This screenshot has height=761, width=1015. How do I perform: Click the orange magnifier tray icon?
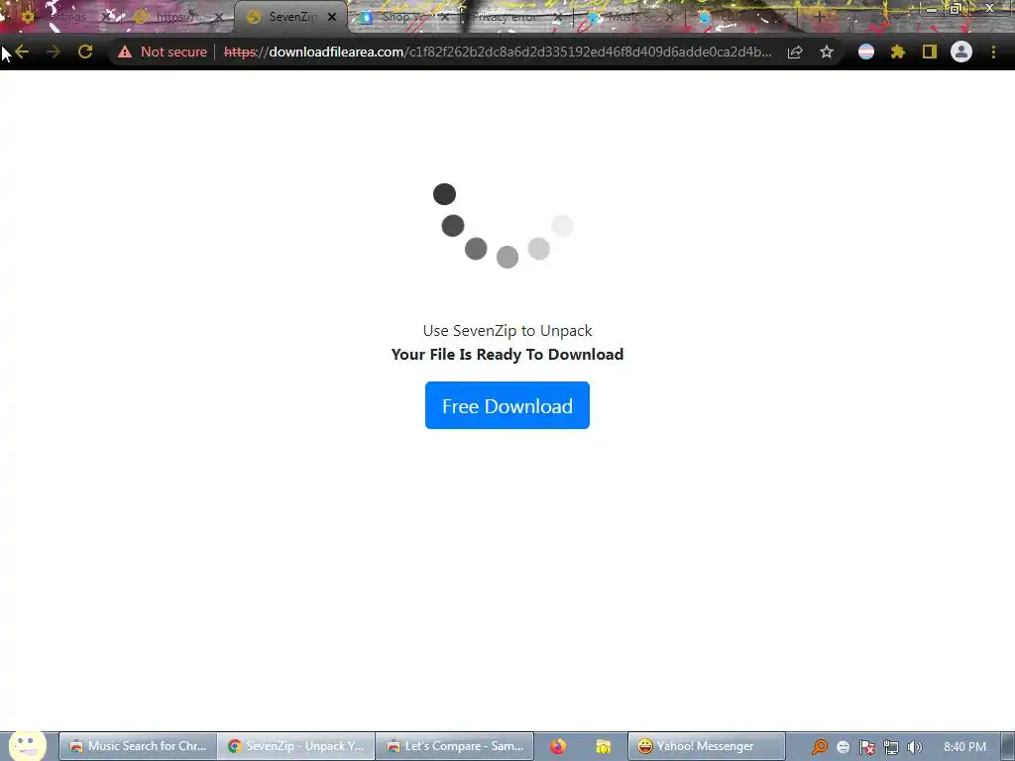click(820, 747)
